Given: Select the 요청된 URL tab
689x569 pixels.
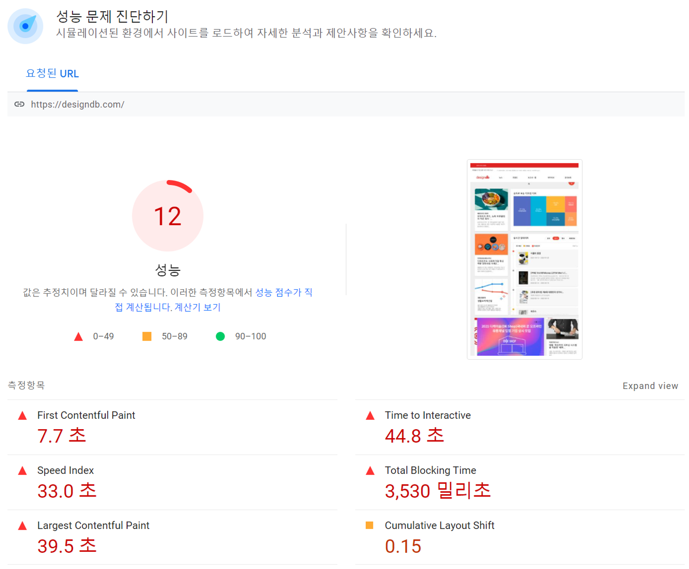Looking at the screenshot, I should (x=52, y=74).
